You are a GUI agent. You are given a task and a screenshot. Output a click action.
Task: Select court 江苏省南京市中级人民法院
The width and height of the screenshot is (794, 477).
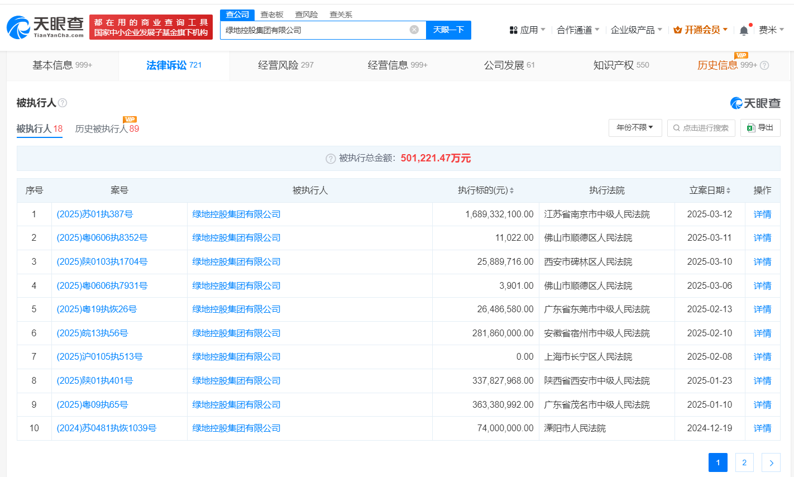(x=597, y=214)
